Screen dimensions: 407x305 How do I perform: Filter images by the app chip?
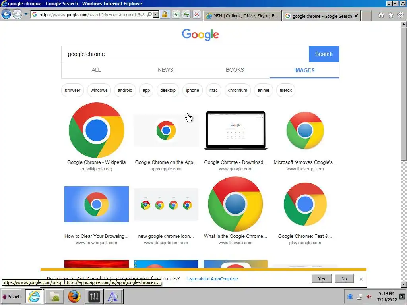(x=146, y=90)
